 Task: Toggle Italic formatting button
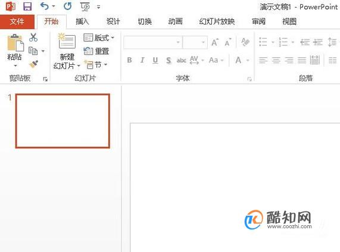(x=142, y=60)
